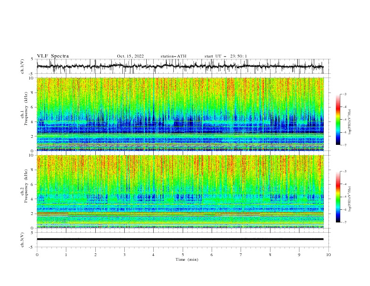This screenshot has height=286, width=370.
Task: Click inside the ch.2 spectrogram panel
Action: pos(180,192)
